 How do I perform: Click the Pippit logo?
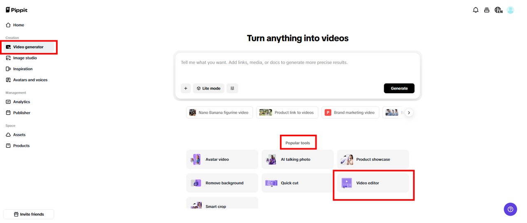tap(16, 10)
